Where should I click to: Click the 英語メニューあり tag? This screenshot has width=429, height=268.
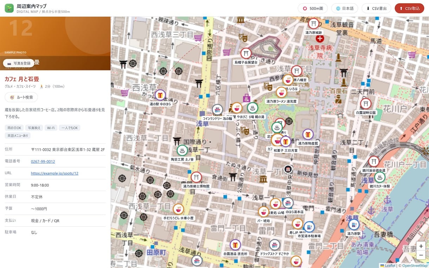click(x=18, y=136)
